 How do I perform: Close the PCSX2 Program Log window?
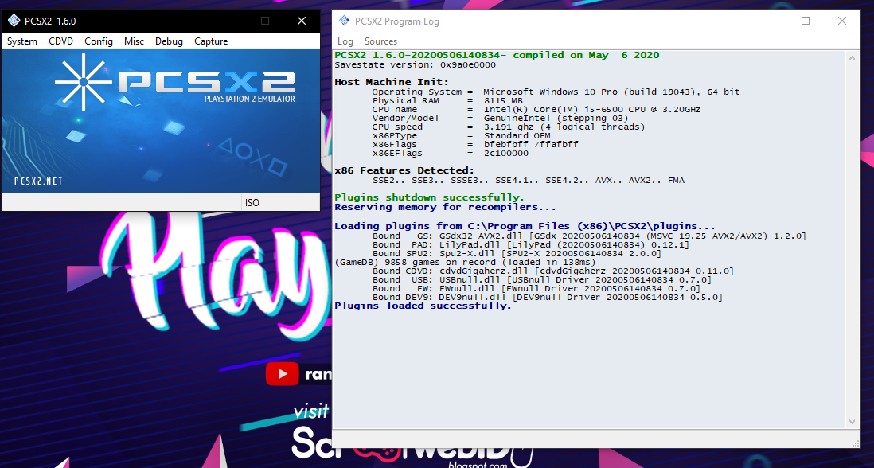tap(842, 21)
